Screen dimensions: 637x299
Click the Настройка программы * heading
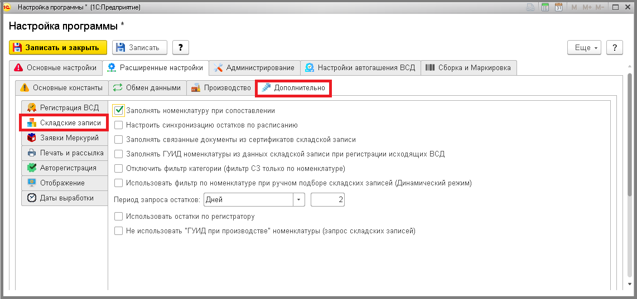point(66,26)
